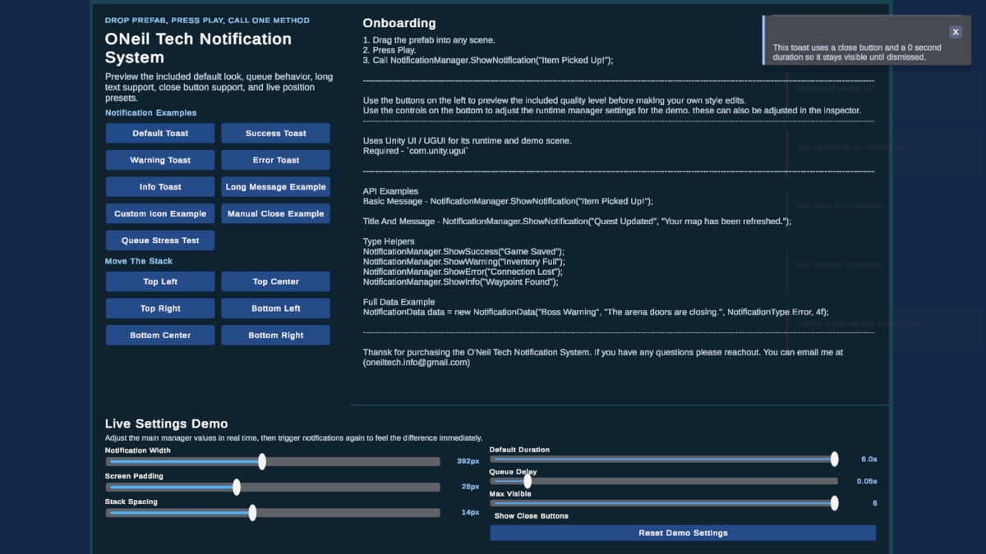Click the Show Close Buttons label
Viewport: 986px width, 554px height.
click(531, 516)
